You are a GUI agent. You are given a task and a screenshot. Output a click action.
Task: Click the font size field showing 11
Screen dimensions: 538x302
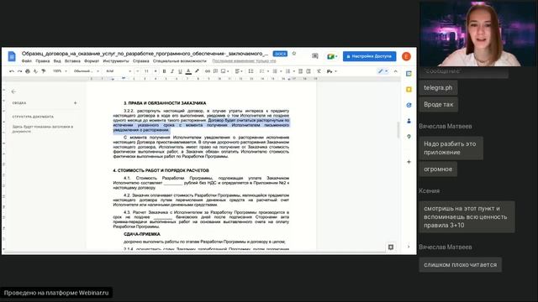pos(146,71)
